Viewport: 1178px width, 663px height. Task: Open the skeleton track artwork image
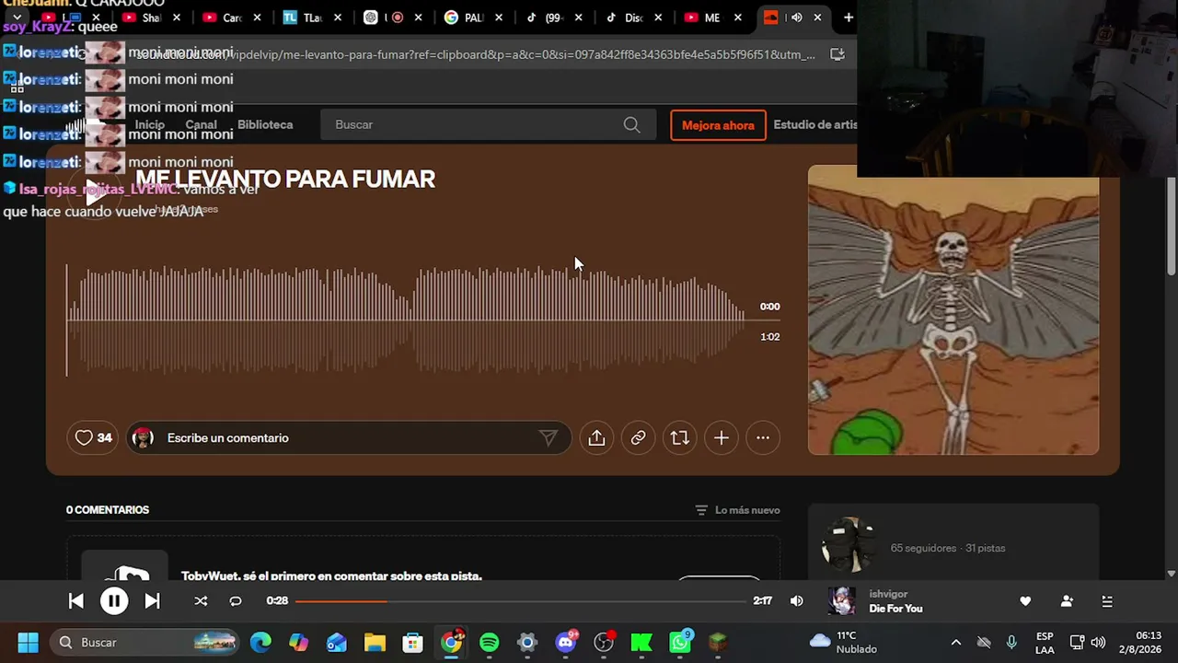pos(953,310)
